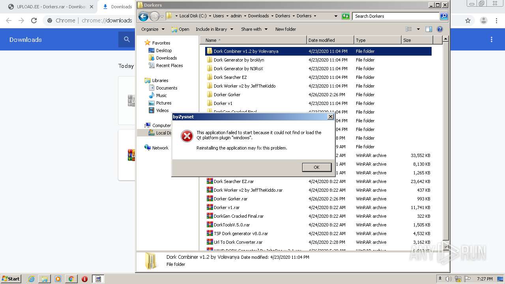
Task: Sort files by Date modified column
Action: point(330,40)
